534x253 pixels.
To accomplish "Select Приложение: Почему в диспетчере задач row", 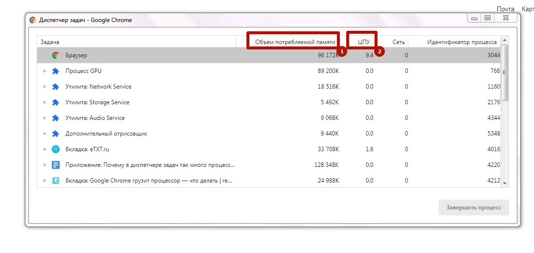I will [268, 165].
